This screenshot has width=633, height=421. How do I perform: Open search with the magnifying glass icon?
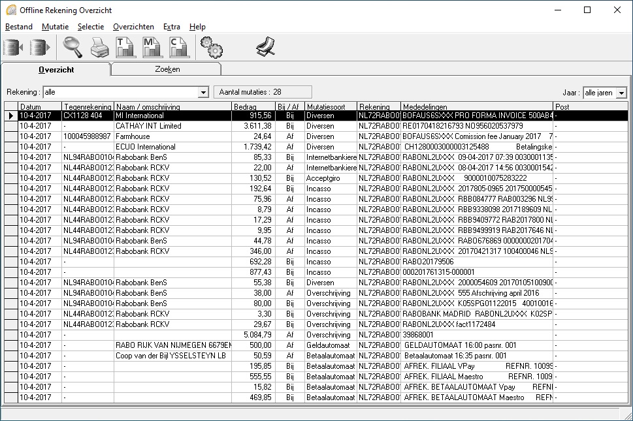point(72,47)
